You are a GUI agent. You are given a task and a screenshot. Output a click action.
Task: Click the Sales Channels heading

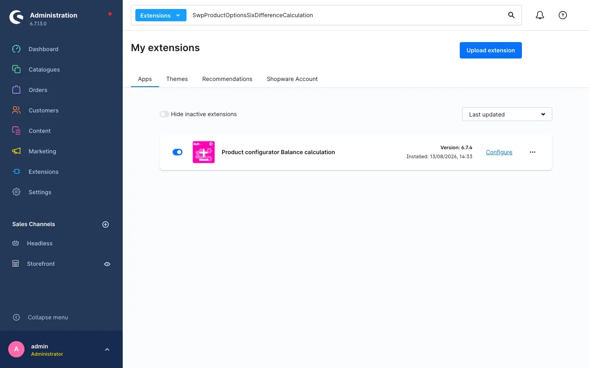pos(34,224)
